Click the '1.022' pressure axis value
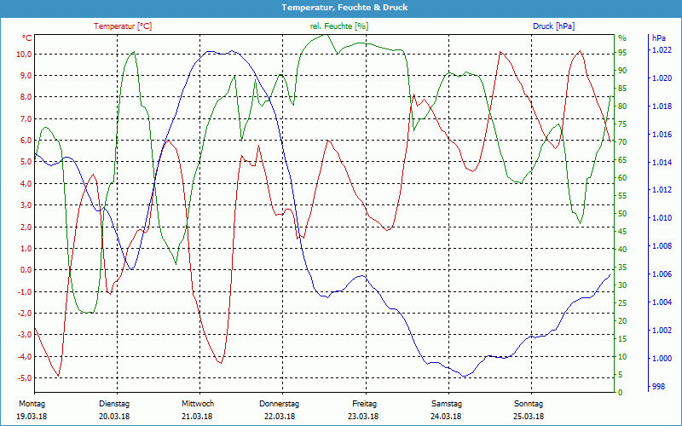 (662, 50)
